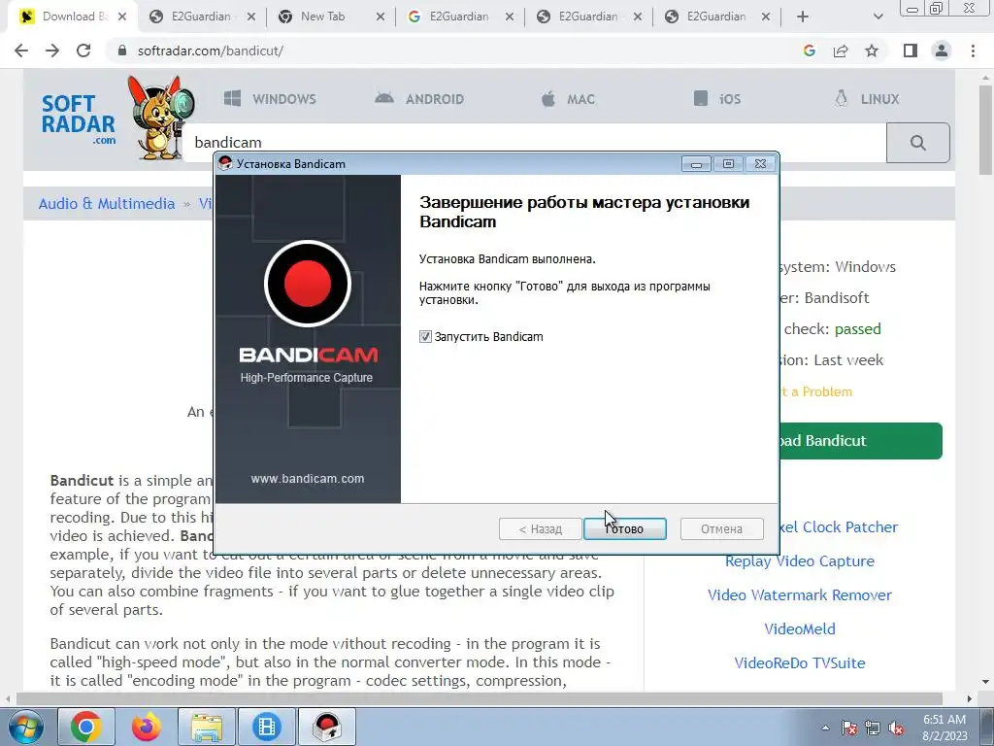Reload the page in Chrome

pyautogui.click(x=83, y=51)
